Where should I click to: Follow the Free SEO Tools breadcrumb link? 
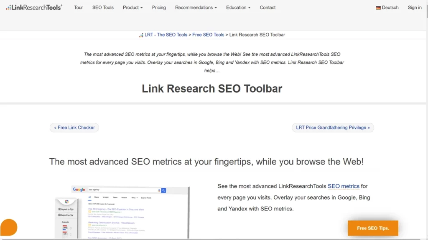[208, 35]
